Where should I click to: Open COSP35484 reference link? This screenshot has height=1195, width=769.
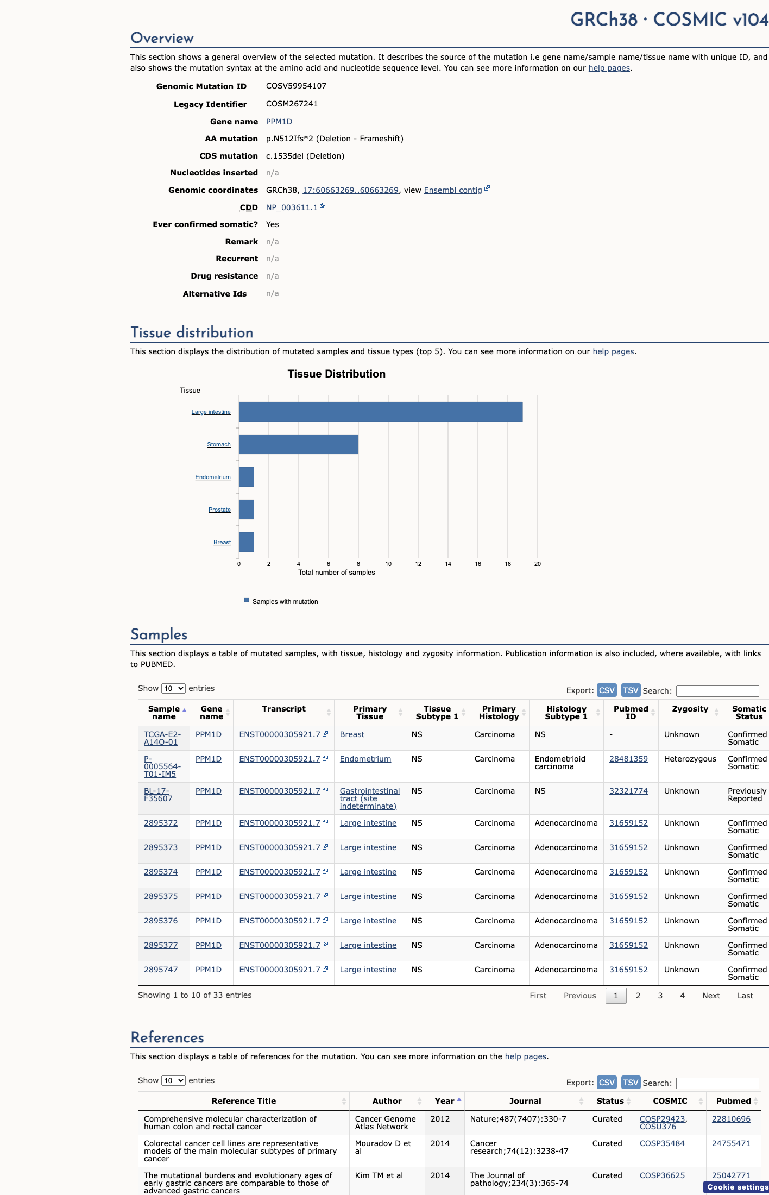pos(662,1143)
